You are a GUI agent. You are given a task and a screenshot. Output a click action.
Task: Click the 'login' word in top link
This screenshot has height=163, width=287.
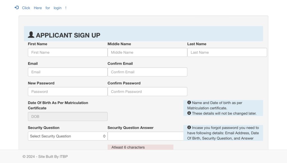(x=57, y=8)
